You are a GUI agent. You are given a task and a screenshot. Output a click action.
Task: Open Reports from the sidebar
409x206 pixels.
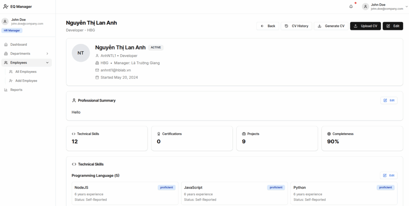[16, 90]
